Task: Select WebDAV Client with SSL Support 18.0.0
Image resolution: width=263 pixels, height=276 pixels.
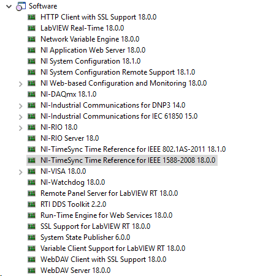Action: 104,259
